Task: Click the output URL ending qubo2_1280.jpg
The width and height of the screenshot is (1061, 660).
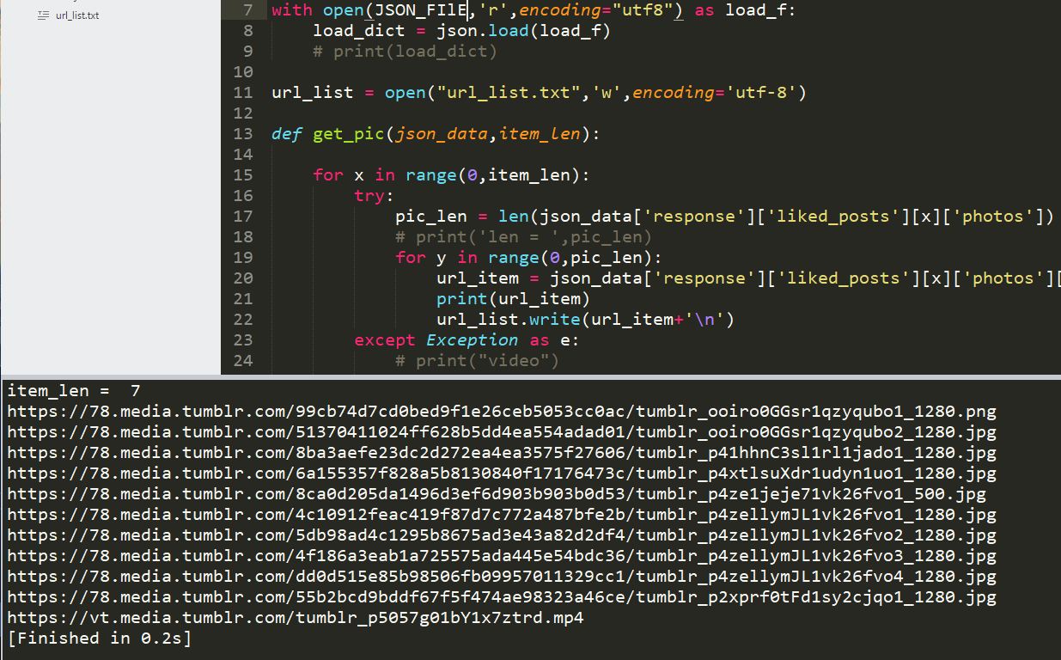Action: click(x=502, y=432)
